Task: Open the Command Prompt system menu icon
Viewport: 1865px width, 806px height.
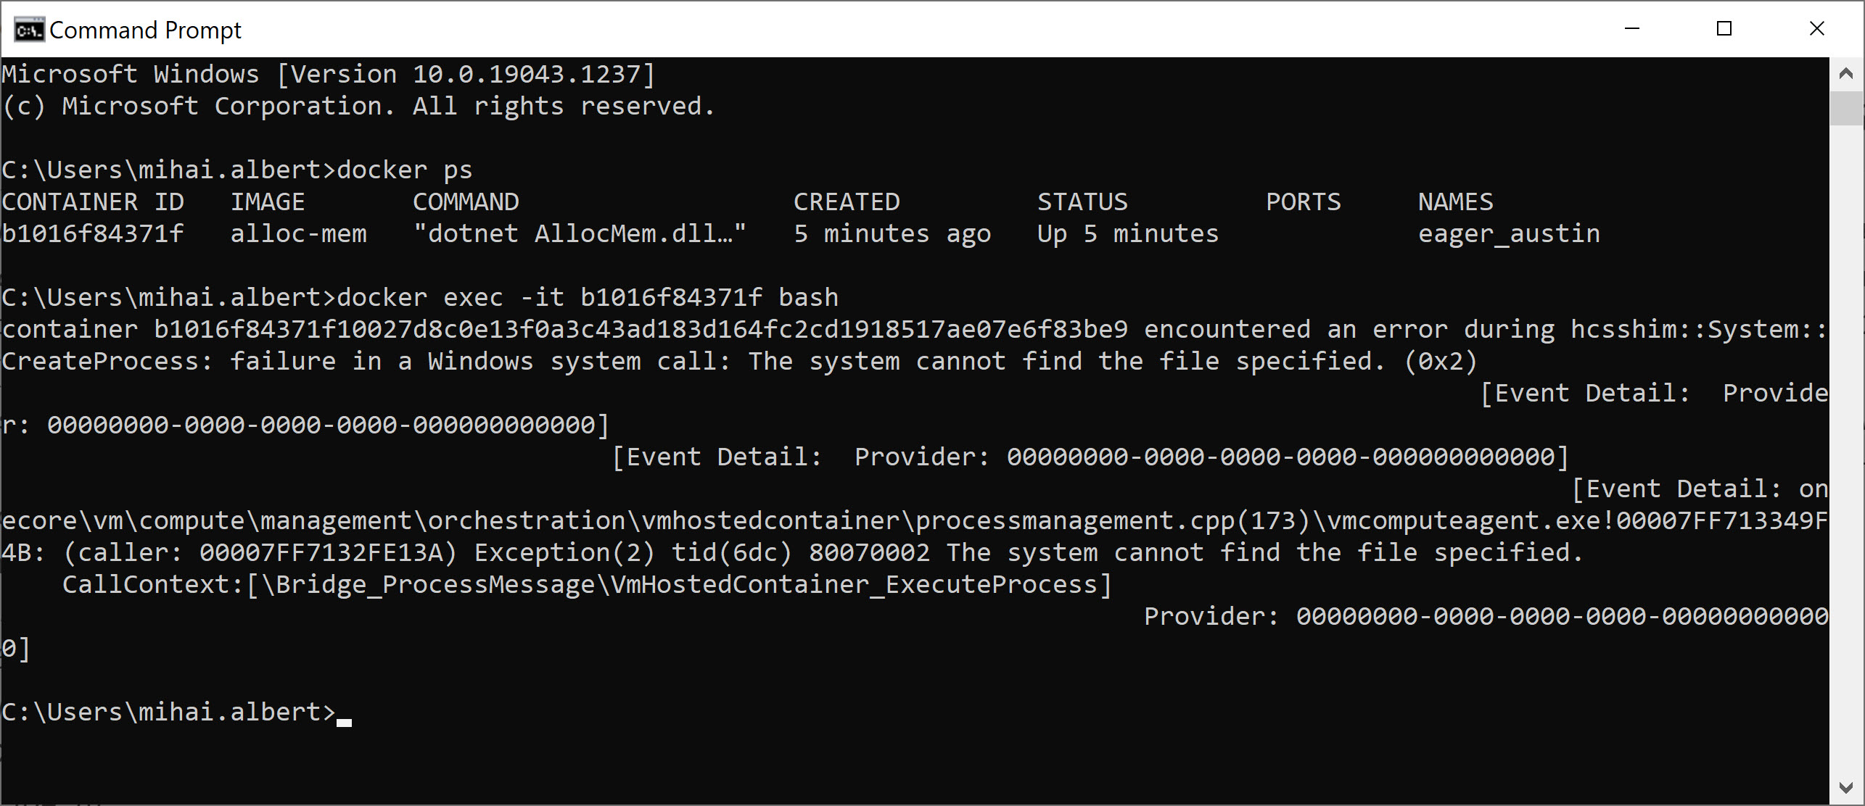Action: tap(29, 30)
